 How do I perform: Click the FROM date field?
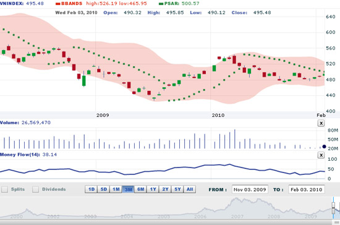coord(250,189)
